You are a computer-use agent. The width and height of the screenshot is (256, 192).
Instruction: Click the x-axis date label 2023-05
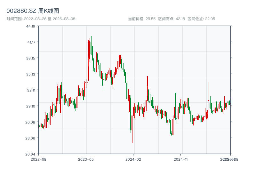(x=86, y=159)
